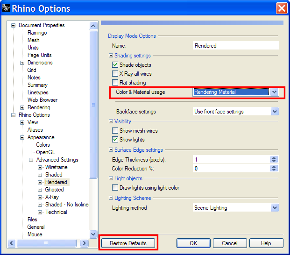Enable the X-Ray all wires checkbox

(115, 74)
